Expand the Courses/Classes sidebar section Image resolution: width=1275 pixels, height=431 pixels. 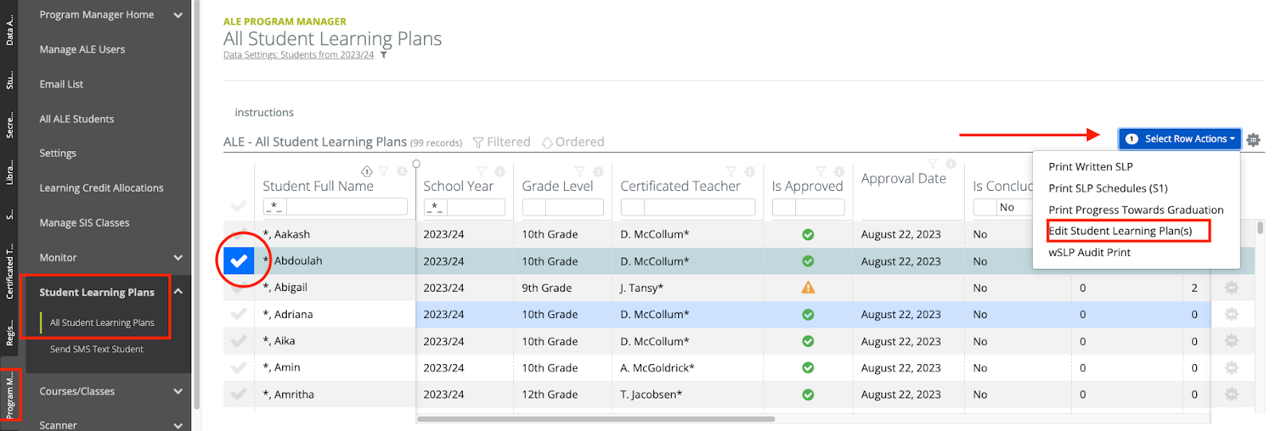(x=178, y=391)
